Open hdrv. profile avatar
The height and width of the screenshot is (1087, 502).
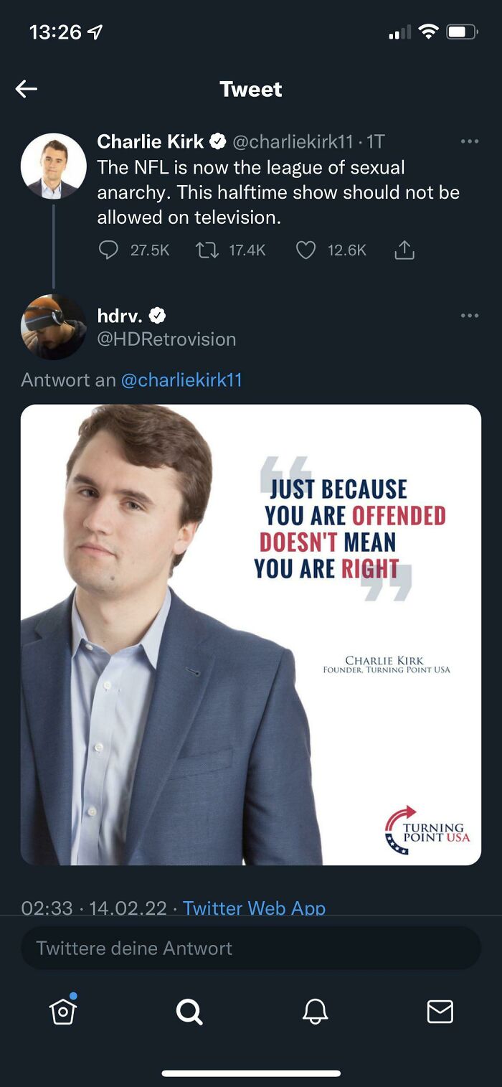point(53,326)
